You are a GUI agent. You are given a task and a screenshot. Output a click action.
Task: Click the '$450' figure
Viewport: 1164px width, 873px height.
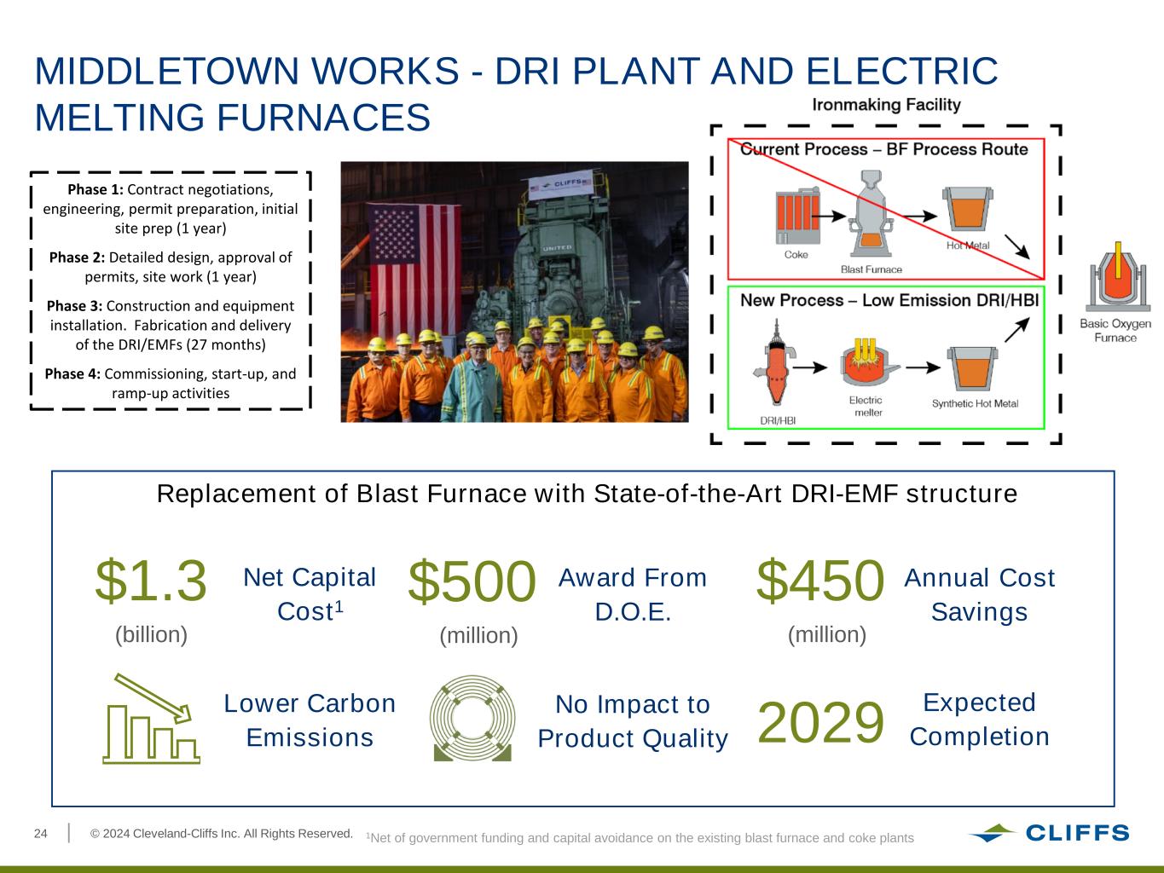pyautogui.click(x=820, y=581)
